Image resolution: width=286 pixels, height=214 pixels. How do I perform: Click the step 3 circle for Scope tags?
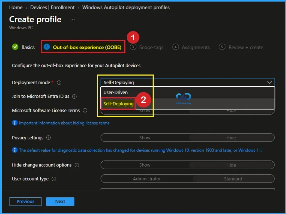(133, 47)
